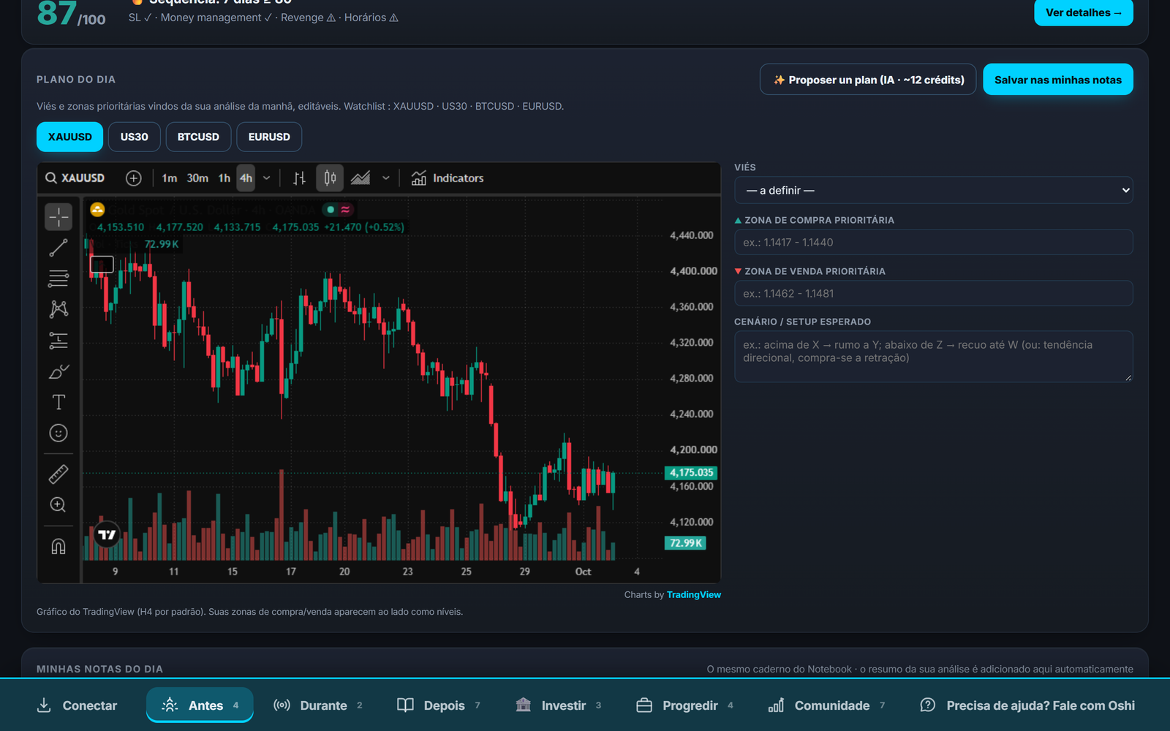This screenshot has height=731, width=1170.
Task: Set chart interval to 1m
Action: (x=170, y=178)
